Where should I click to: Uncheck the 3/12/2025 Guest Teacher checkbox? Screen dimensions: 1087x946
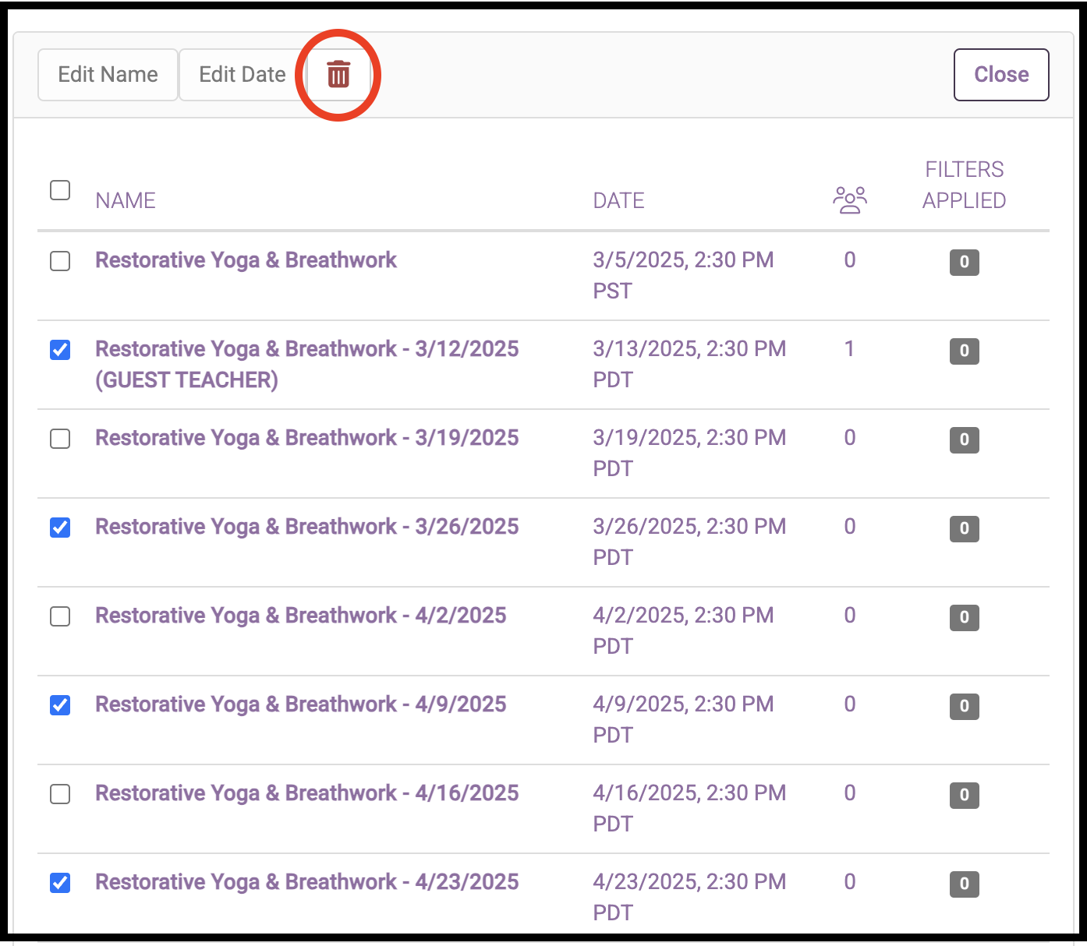[60, 350]
